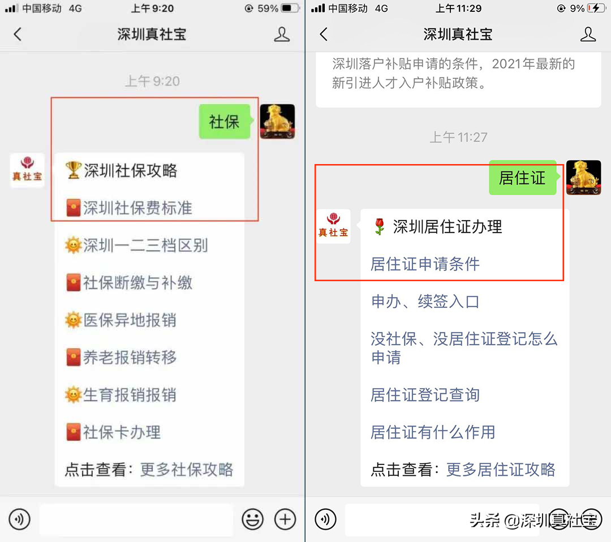Image resolution: width=611 pixels, height=542 pixels.
Task: Tap back arrow in right chat header
Action: tap(324, 35)
